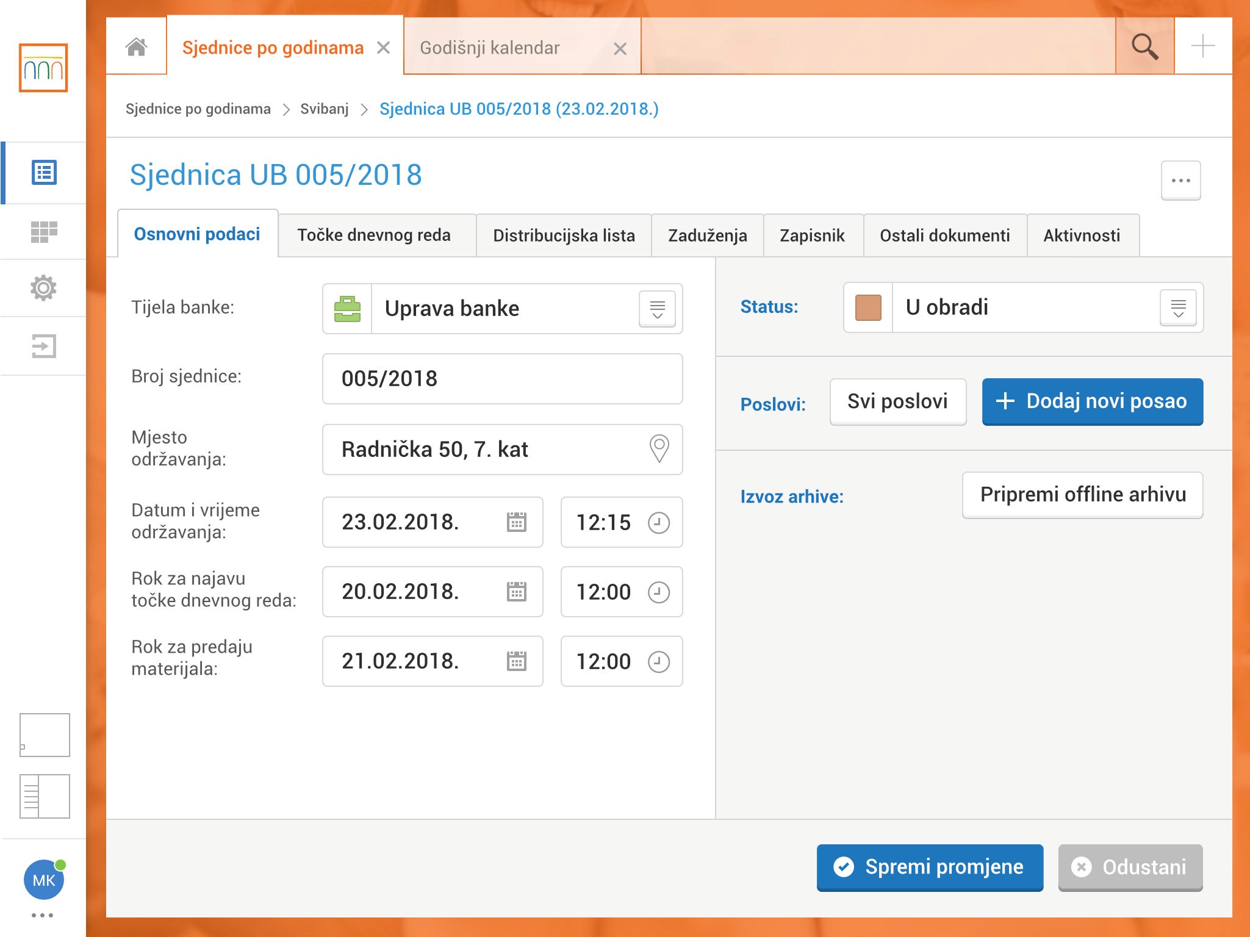Click the home icon tab

136,47
